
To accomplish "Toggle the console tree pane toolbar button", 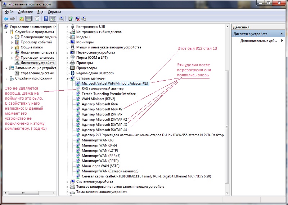I will click(x=28, y=19).
